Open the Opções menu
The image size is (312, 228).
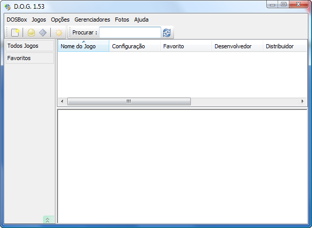(60, 20)
